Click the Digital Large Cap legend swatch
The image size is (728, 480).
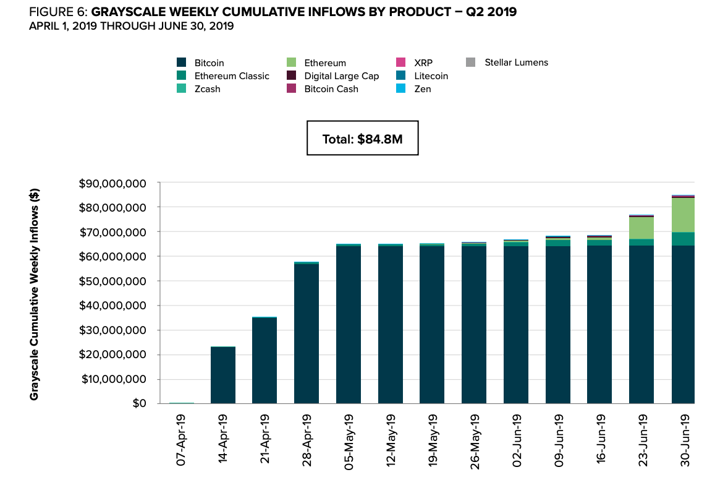pos(292,75)
